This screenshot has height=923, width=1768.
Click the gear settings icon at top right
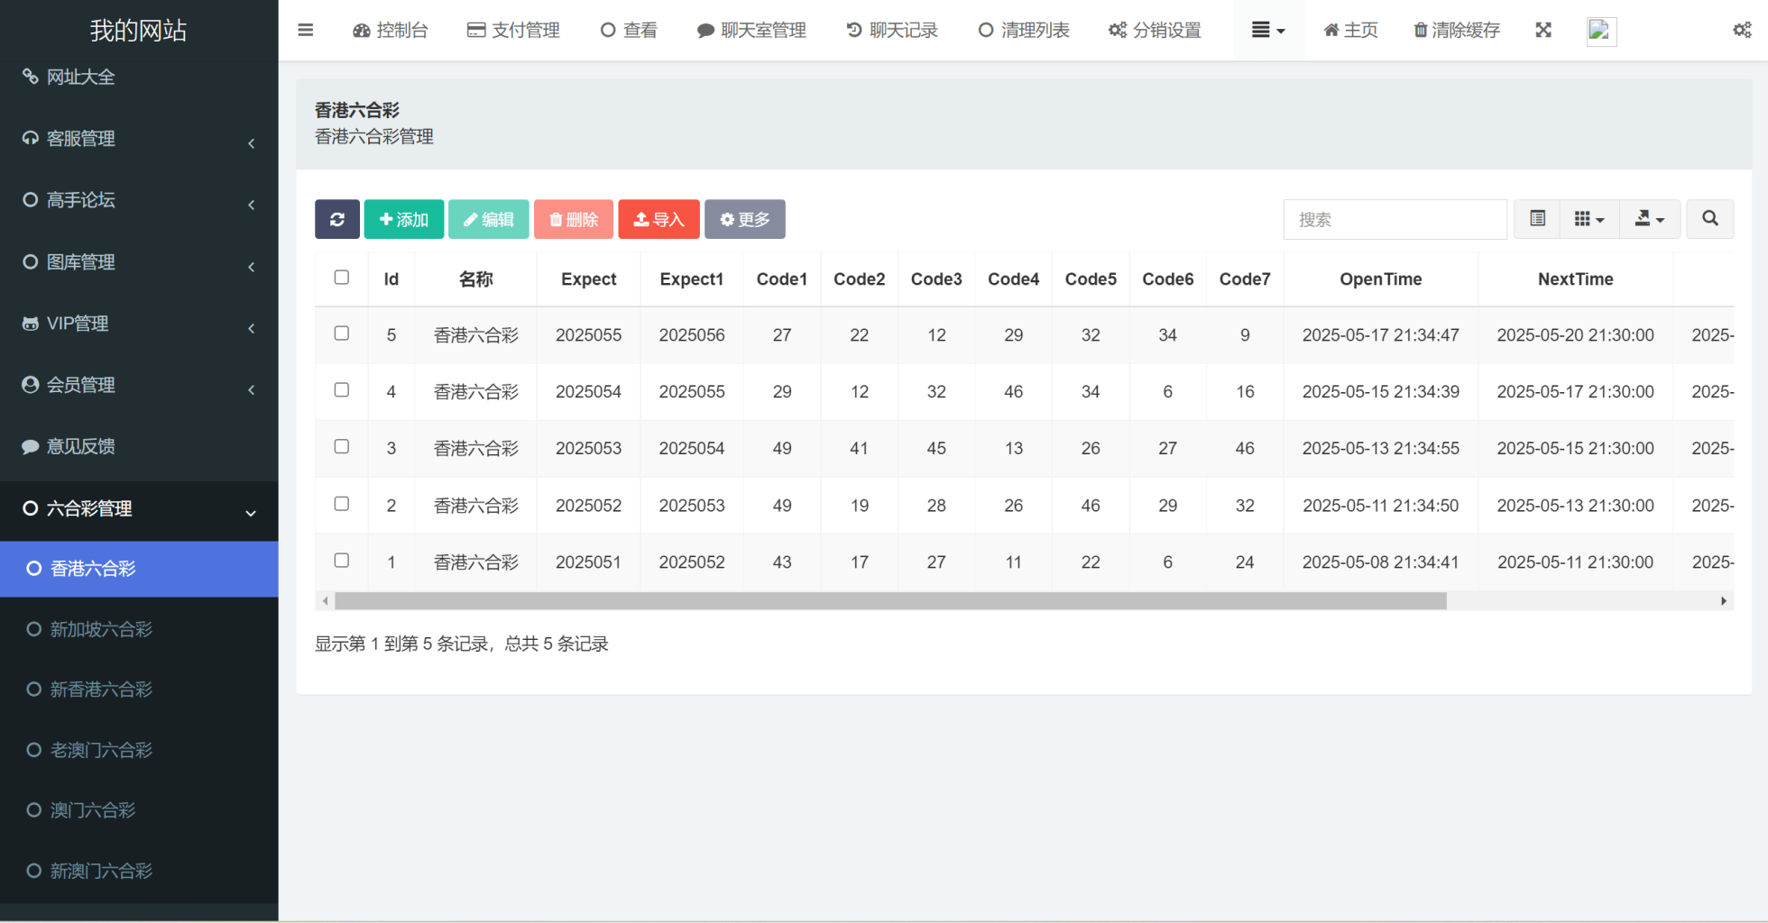(1741, 30)
